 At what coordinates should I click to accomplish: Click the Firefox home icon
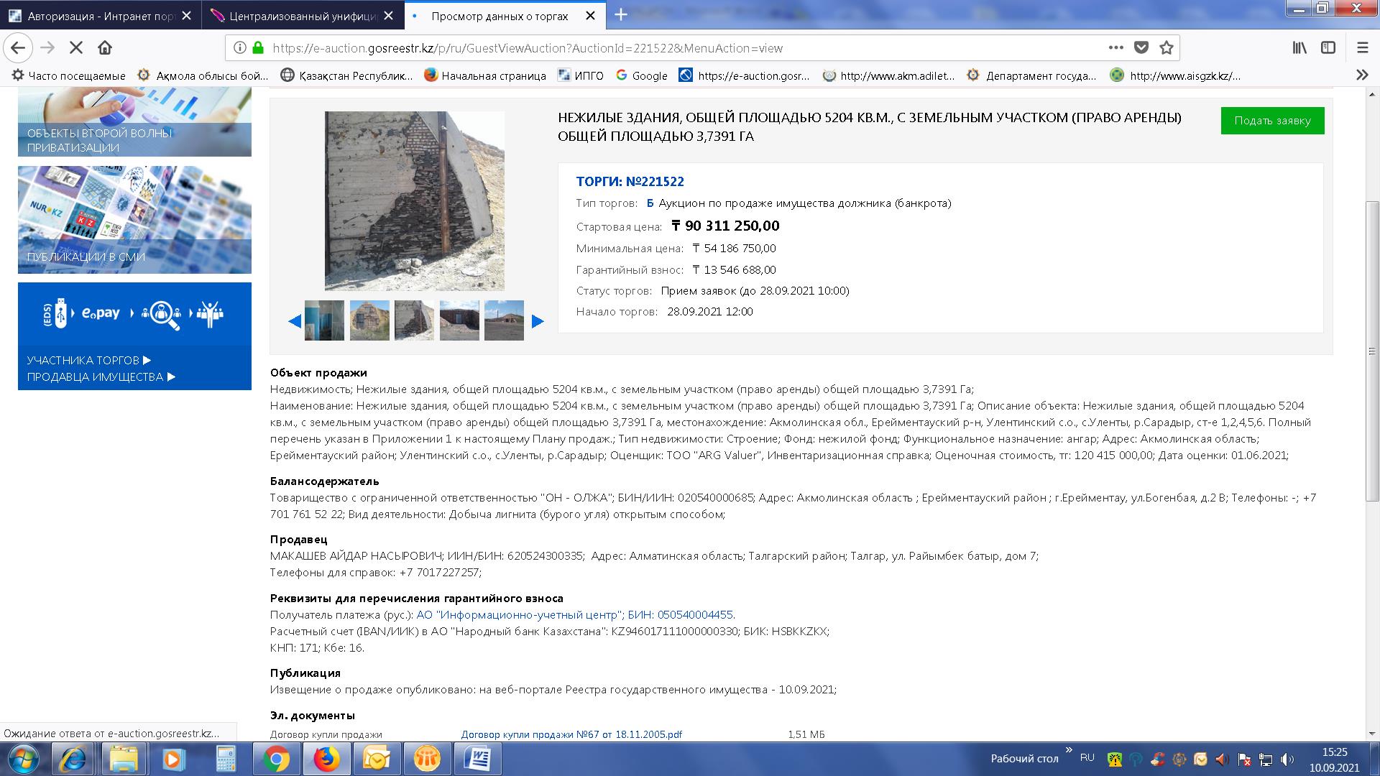[x=105, y=48]
